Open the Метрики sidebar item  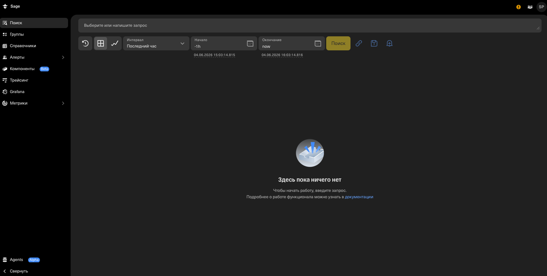[x=34, y=103]
